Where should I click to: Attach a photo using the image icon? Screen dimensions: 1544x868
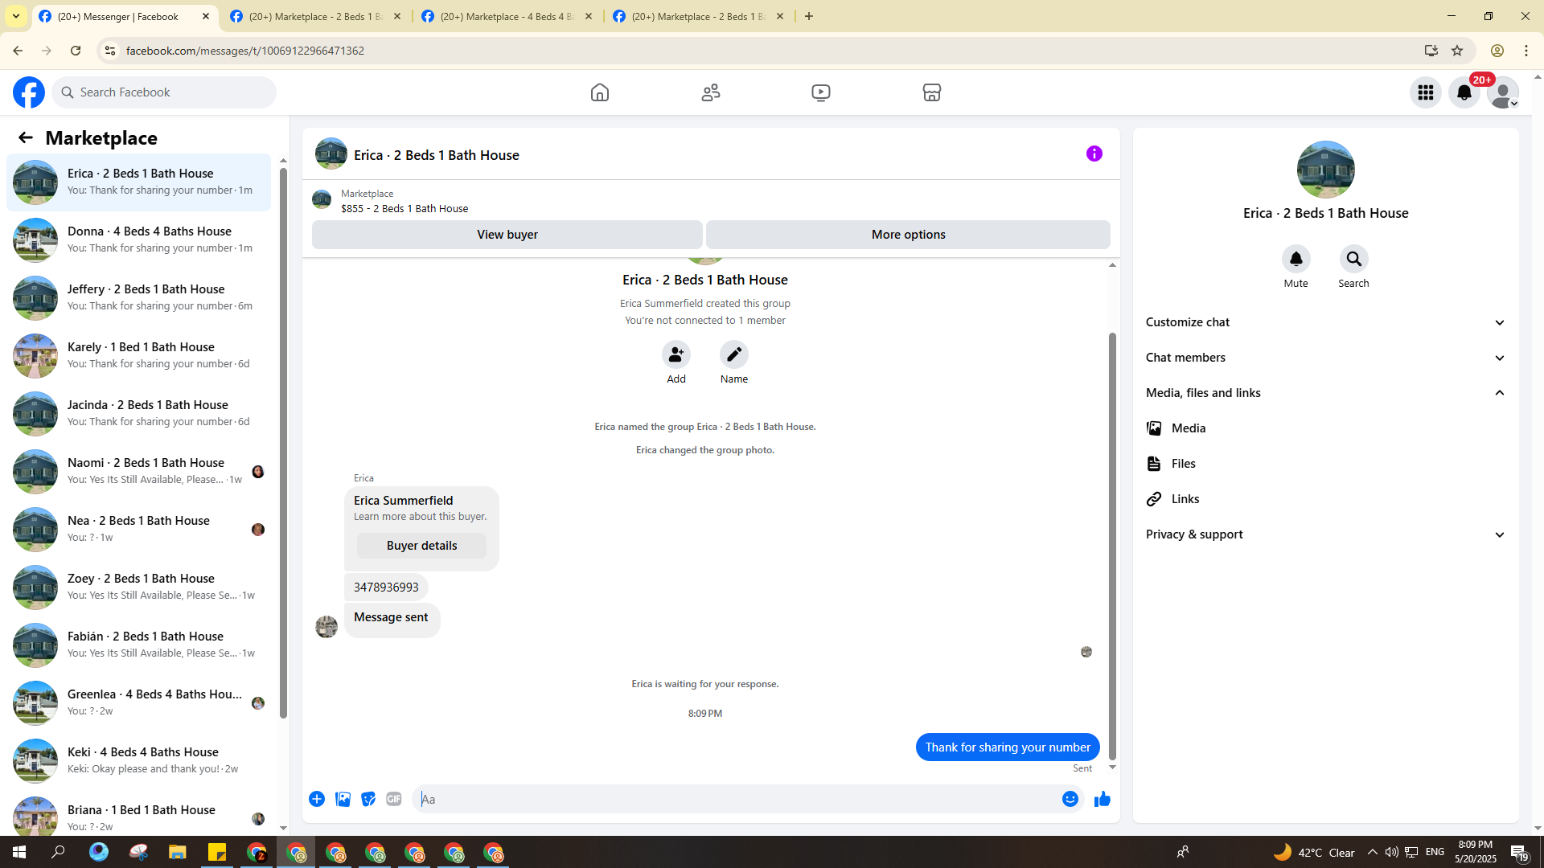coord(343,799)
